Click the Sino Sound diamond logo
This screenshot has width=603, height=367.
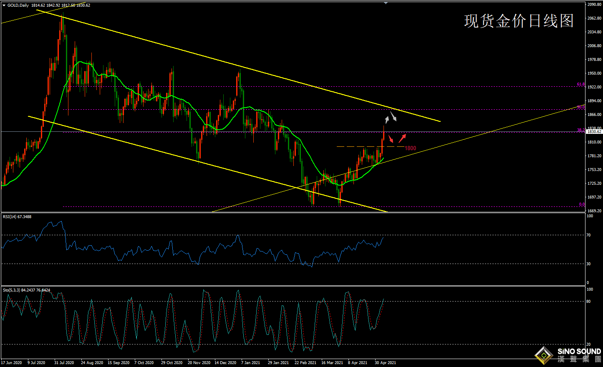coord(544,355)
